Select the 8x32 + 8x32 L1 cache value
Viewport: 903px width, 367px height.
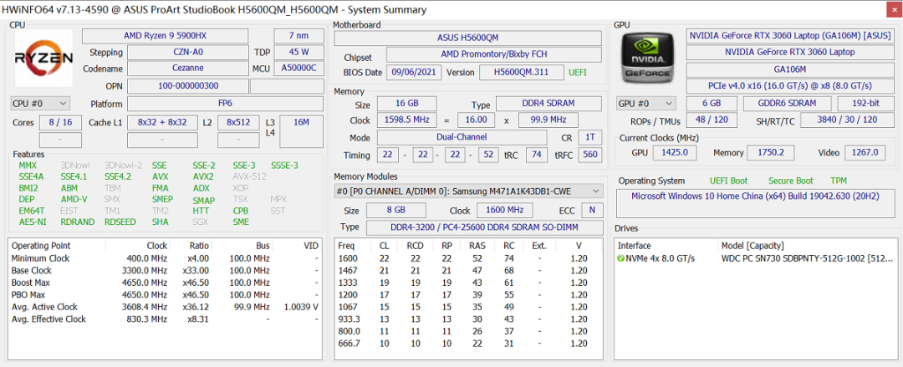162,123
